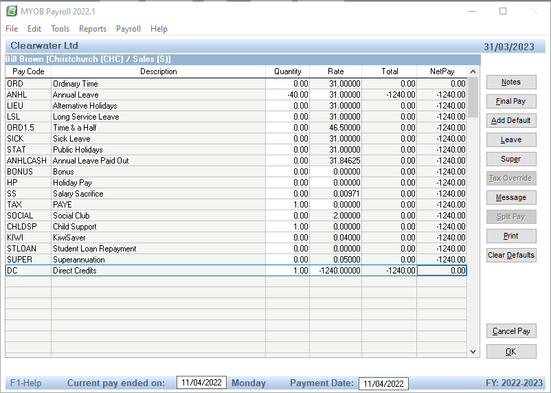The image size is (551, 393).
Task: Open the Leave entry button
Action: [510, 139]
